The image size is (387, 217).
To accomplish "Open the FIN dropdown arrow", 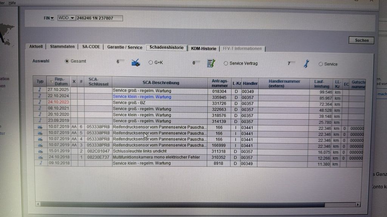I will (x=52, y=18).
